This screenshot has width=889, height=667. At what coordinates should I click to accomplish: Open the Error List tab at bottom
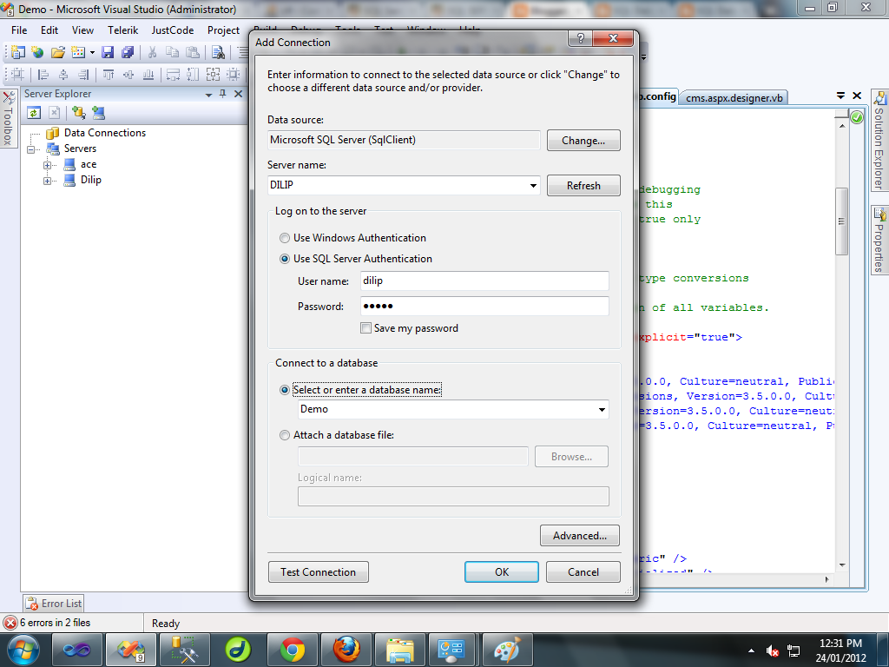click(x=53, y=604)
